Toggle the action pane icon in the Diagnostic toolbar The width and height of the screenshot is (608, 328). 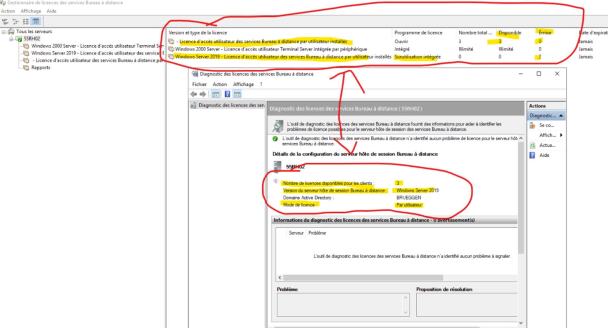(237, 94)
